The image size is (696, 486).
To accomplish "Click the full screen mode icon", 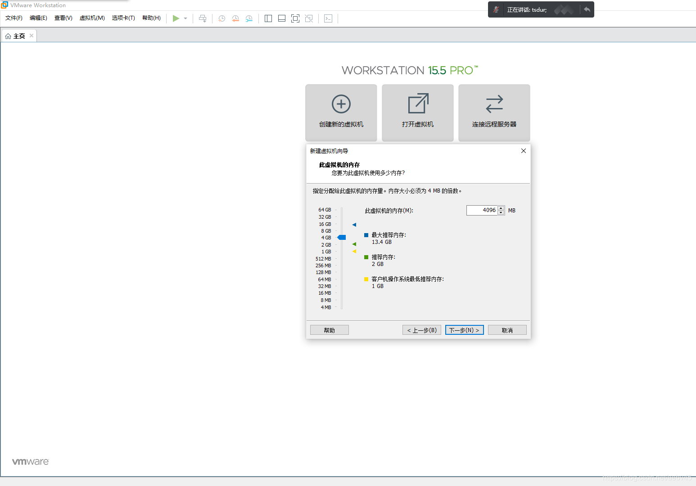I will [295, 18].
